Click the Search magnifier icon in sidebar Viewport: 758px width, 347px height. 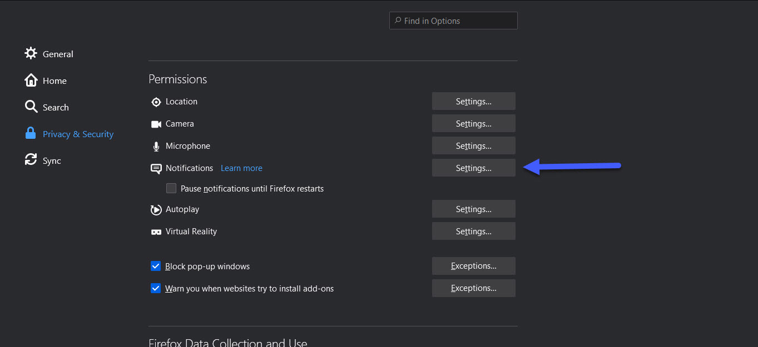31,107
